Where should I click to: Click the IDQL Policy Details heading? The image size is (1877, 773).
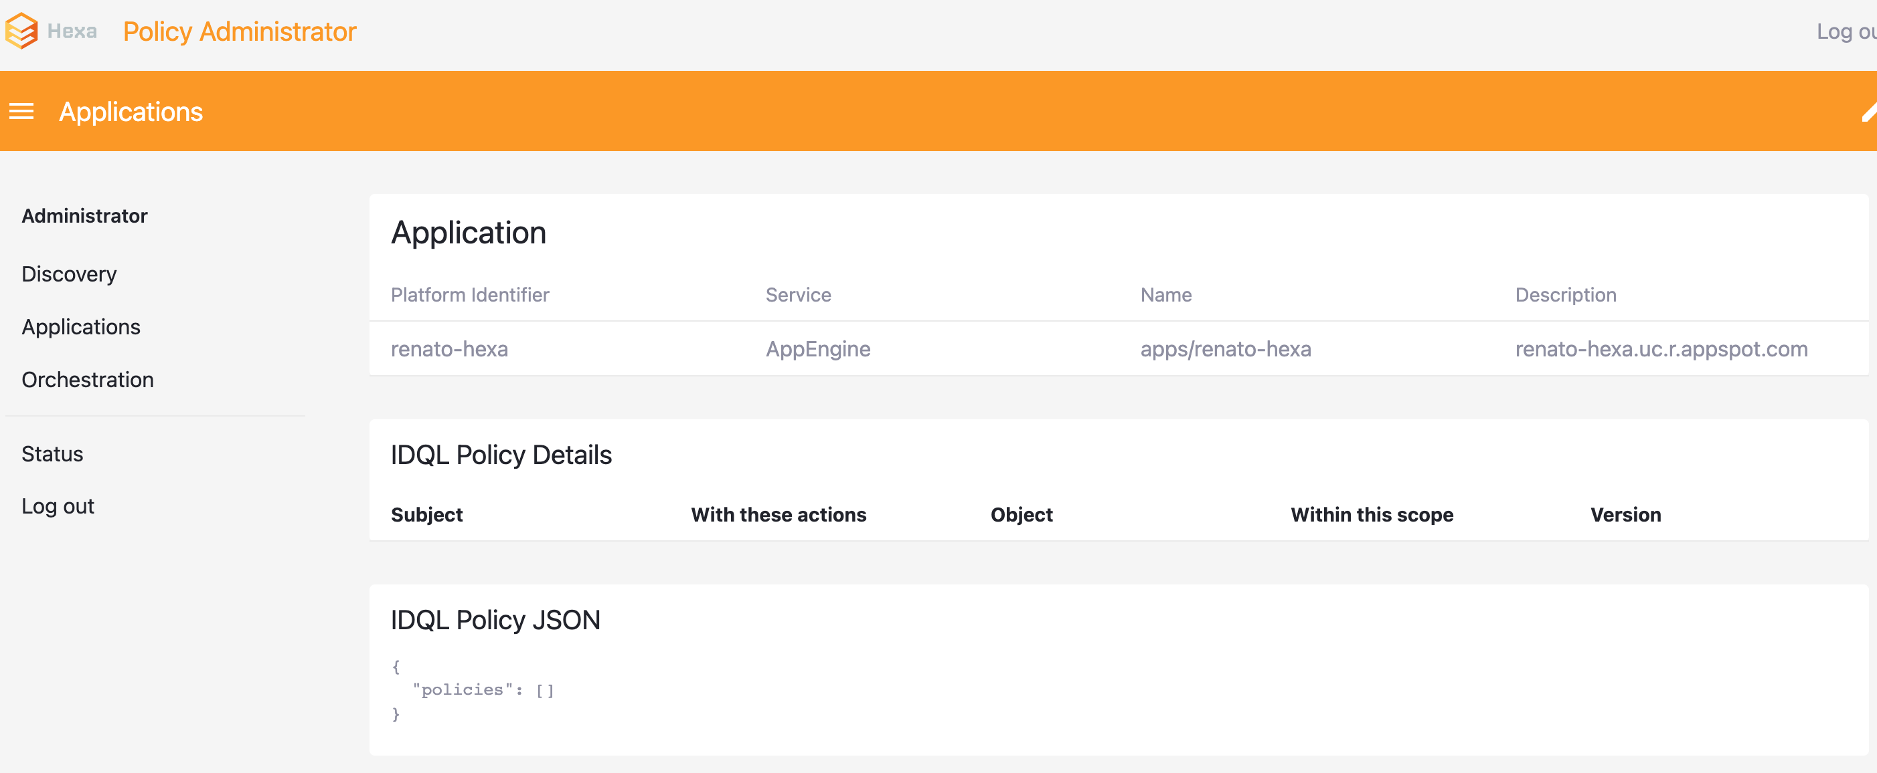[501, 454]
